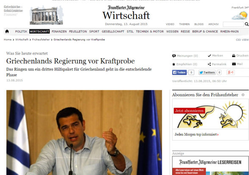The height and width of the screenshot is (175, 249).
Task: Send article via Mail envelope icon
Action: coord(234,64)
